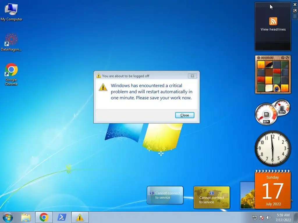
Task: Click the 'Windows has encountered a critical problem' message
Action: pos(151,91)
